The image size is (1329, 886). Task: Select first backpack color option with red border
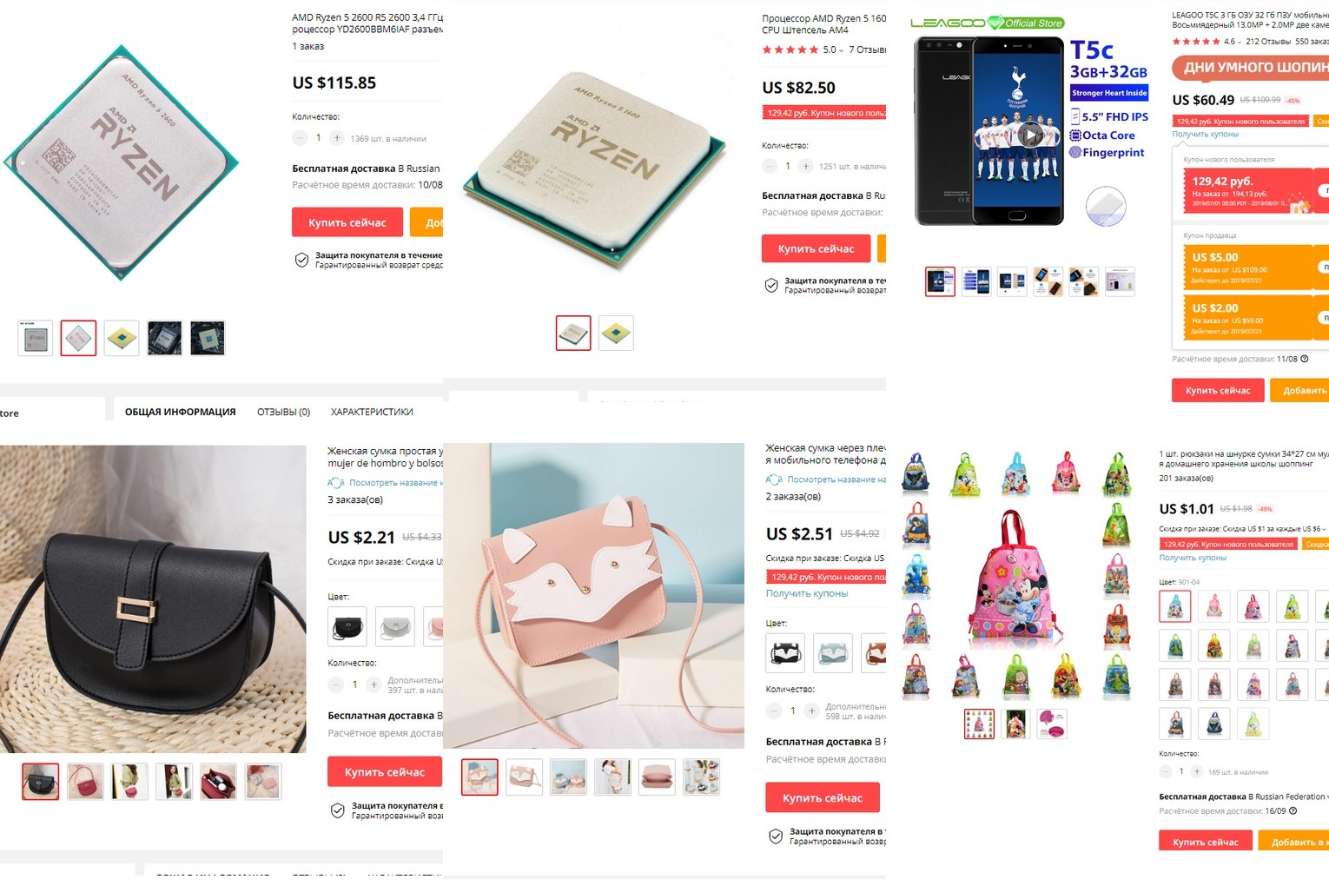[1175, 606]
